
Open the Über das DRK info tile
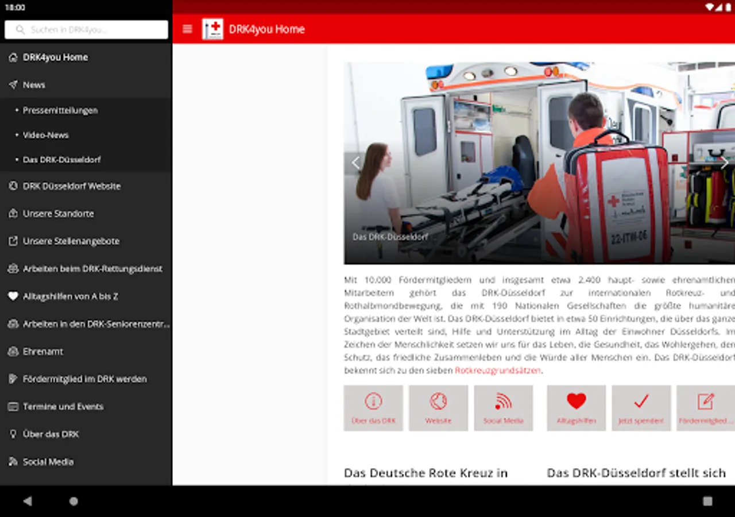tap(373, 408)
